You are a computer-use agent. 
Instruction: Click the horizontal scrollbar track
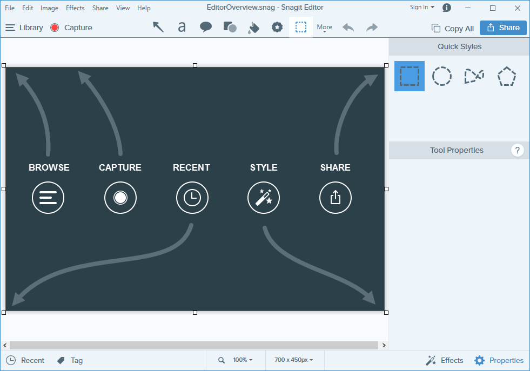coord(193,345)
